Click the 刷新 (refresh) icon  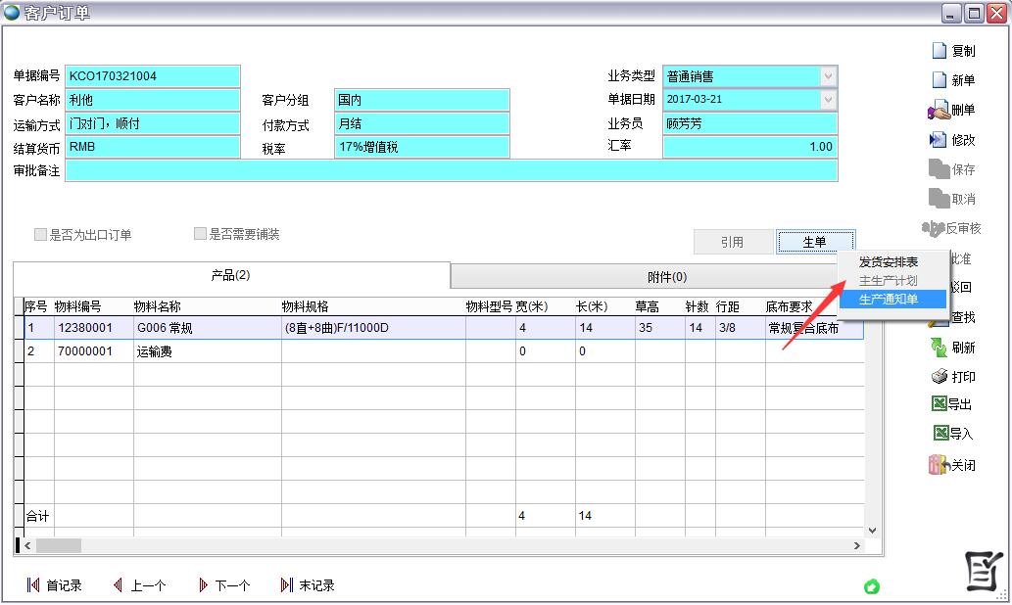pyautogui.click(x=938, y=348)
